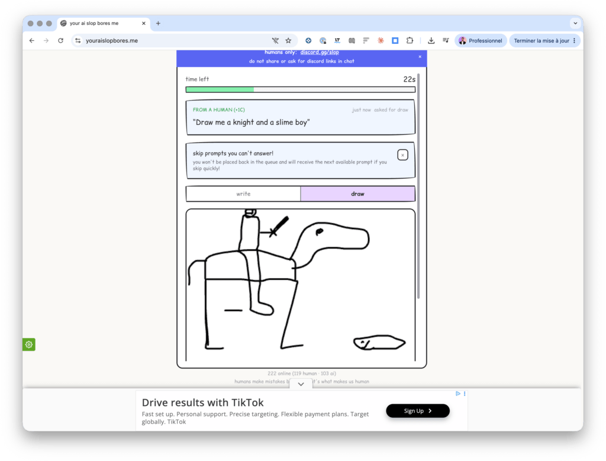Collapse the ad with the chevron

point(301,384)
